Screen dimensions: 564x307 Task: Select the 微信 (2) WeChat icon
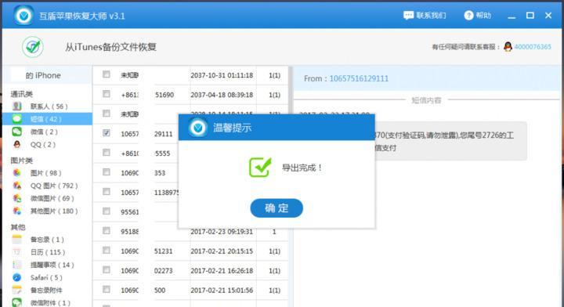pos(17,132)
